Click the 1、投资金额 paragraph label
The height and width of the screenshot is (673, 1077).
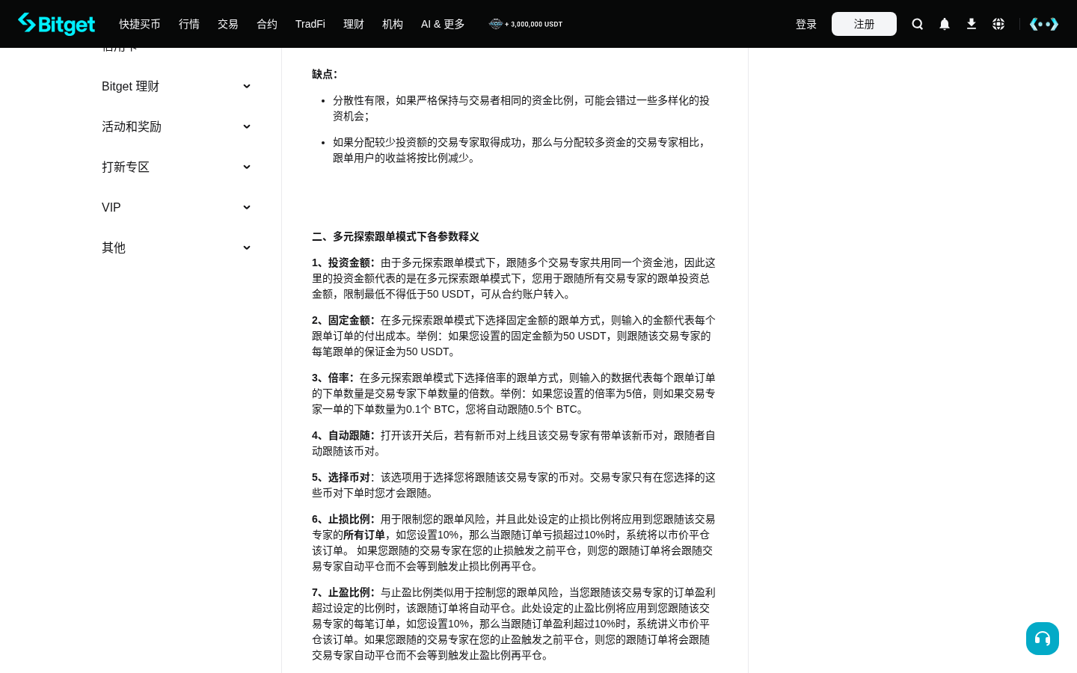click(x=343, y=262)
